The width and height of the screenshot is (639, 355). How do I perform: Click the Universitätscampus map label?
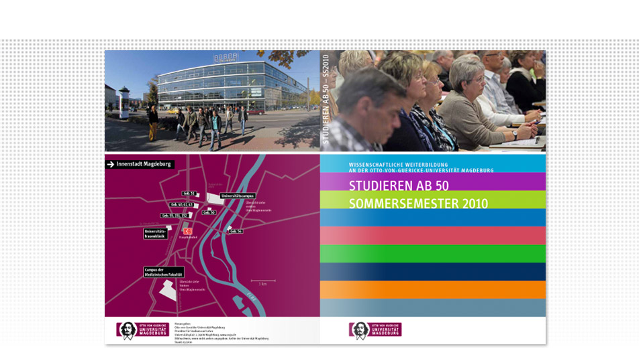click(238, 196)
